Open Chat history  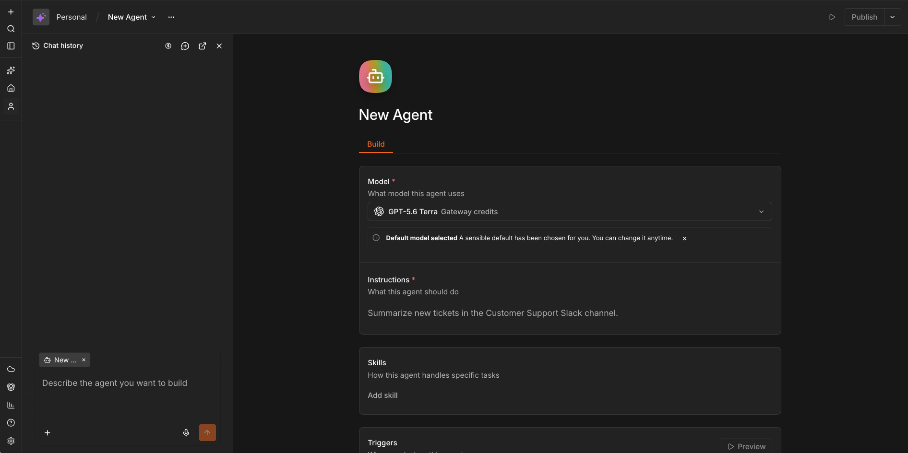tap(58, 46)
